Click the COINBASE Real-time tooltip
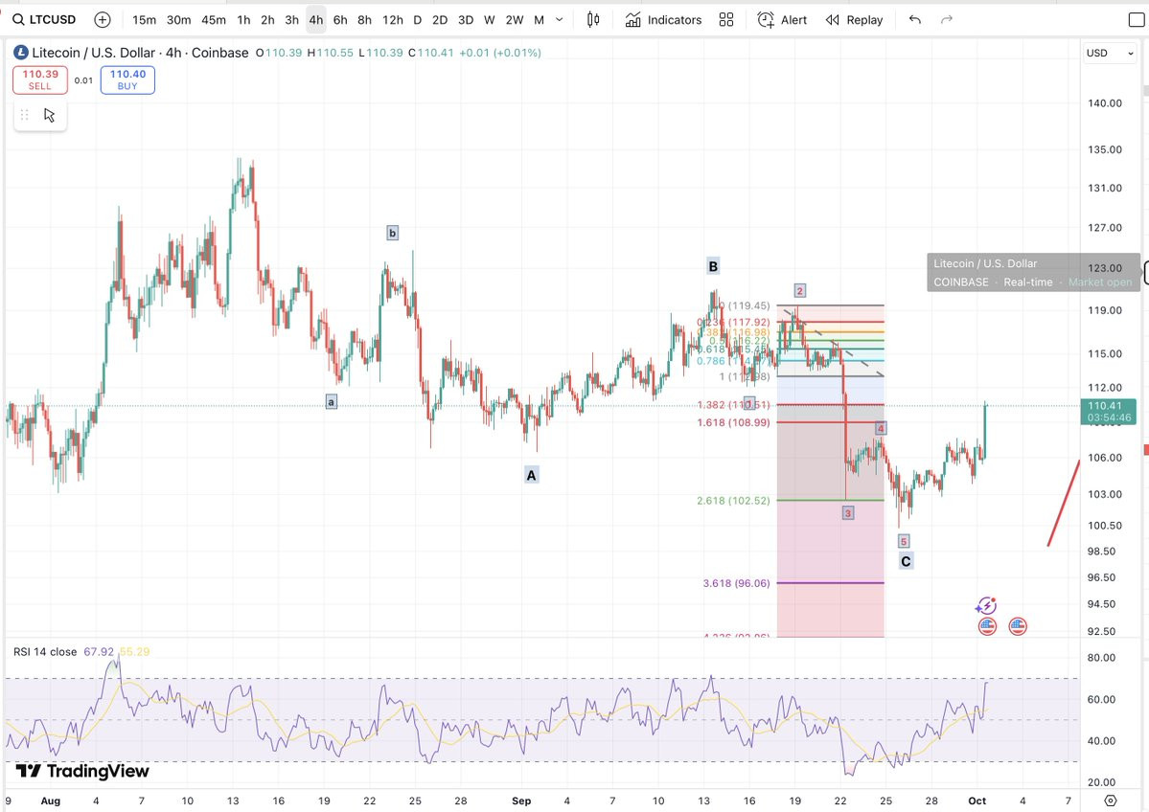The height and width of the screenshot is (812, 1149). point(1033,272)
